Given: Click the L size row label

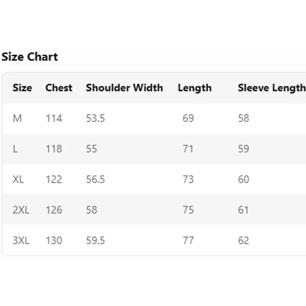Looking at the screenshot, I should [x=15, y=149].
